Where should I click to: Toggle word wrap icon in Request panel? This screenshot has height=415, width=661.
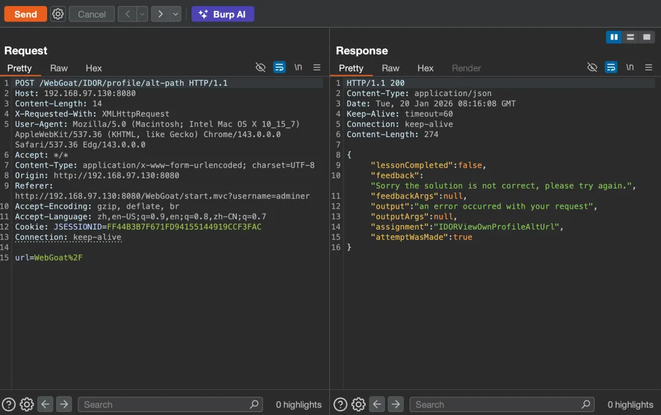point(279,67)
